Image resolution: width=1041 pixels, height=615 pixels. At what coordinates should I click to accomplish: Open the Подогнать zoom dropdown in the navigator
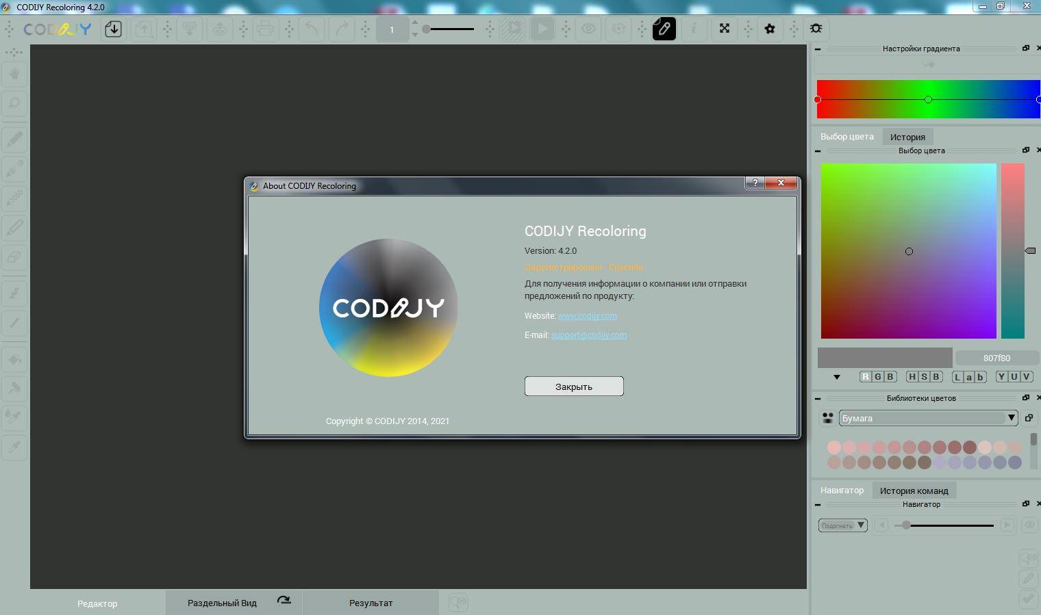[x=843, y=525]
